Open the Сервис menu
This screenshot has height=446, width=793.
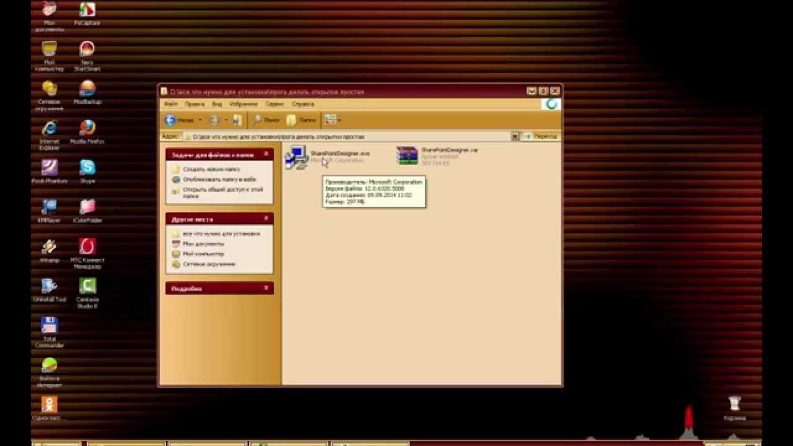point(274,104)
